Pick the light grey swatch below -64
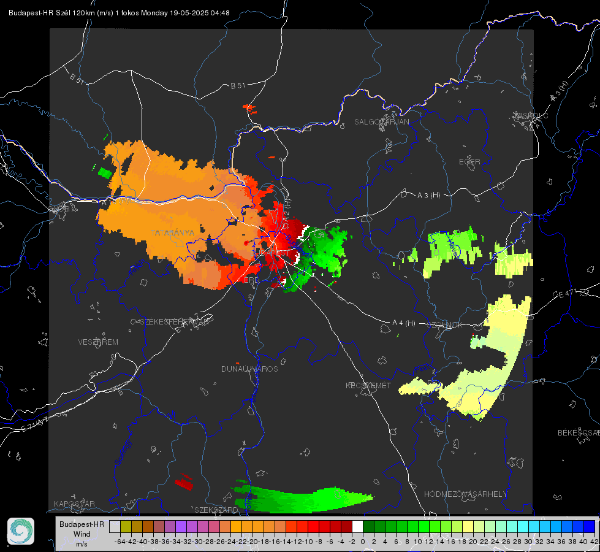This screenshot has width=600, height=552. click(x=115, y=527)
